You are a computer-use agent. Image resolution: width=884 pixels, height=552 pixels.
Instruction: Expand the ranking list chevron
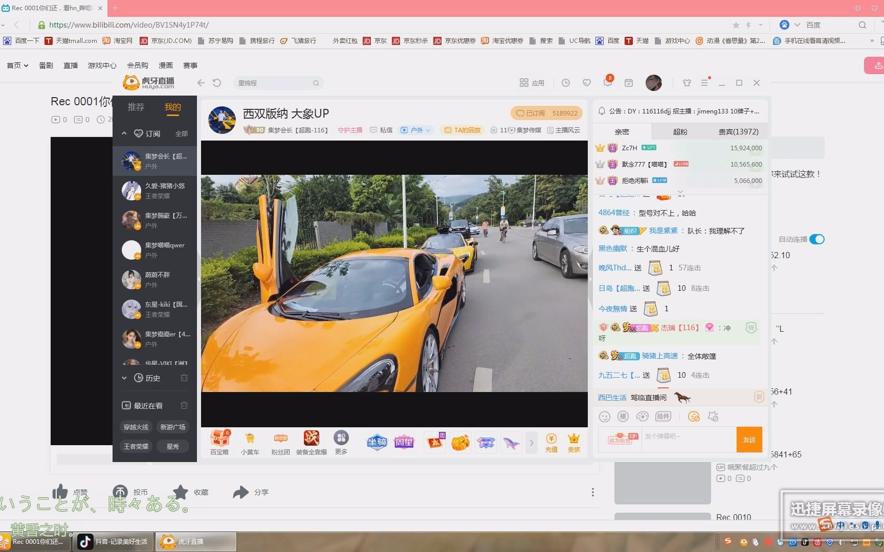680,192
